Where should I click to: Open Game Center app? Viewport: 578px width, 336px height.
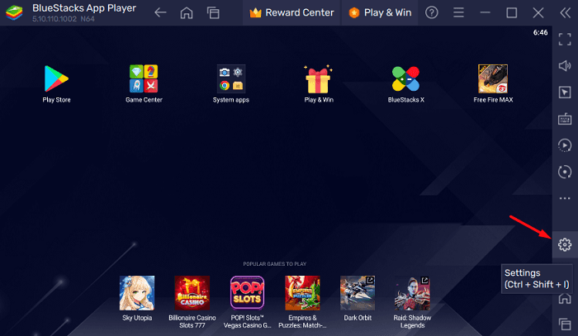click(144, 79)
